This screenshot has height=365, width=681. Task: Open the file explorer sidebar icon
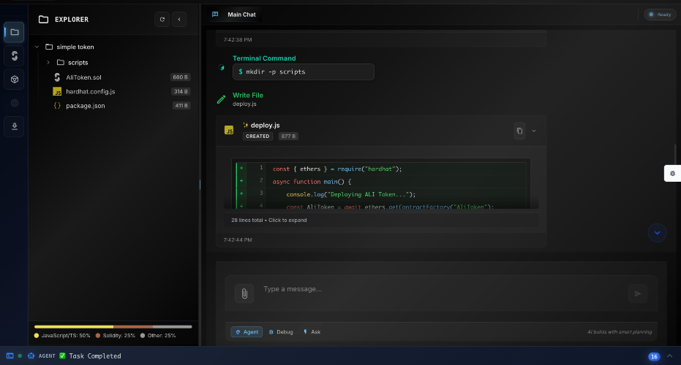(x=14, y=32)
